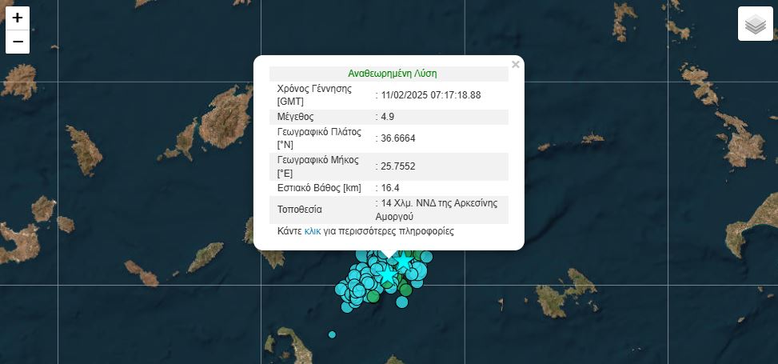Click the latitude value 36.6664
This screenshot has height=364, width=778.
[399, 138]
